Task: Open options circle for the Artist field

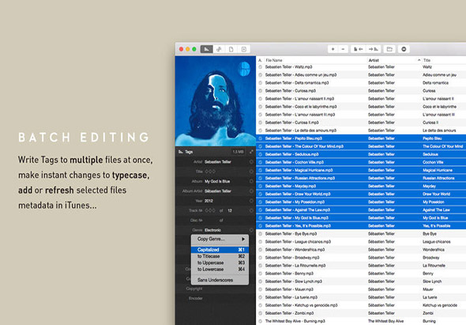Action: click(x=251, y=161)
